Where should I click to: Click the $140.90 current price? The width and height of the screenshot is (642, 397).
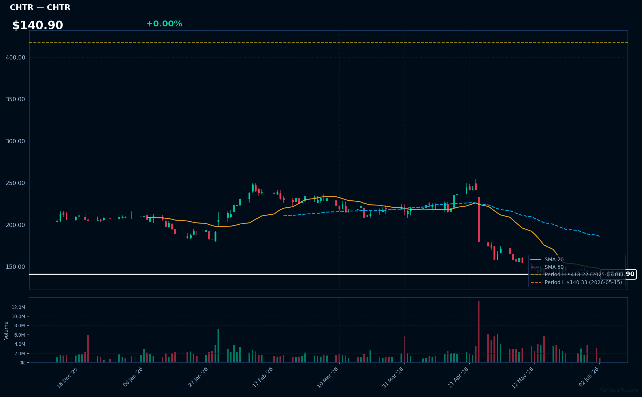(x=37, y=25)
